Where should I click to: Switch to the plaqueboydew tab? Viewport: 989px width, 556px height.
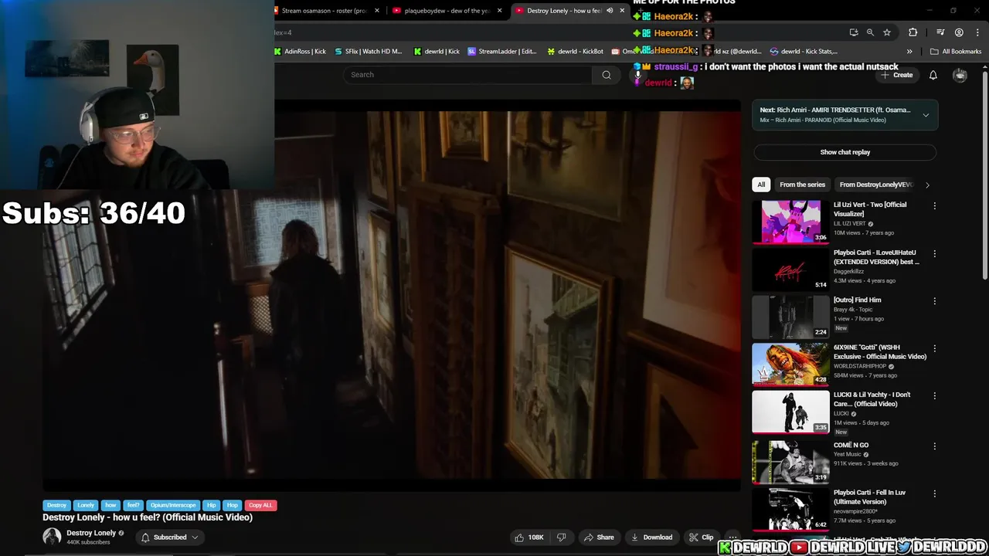click(447, 11)
